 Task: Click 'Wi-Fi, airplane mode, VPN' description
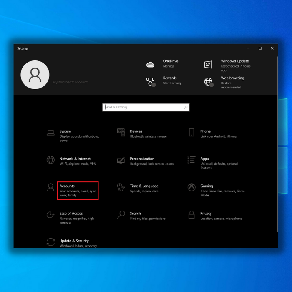pos(78,164)
